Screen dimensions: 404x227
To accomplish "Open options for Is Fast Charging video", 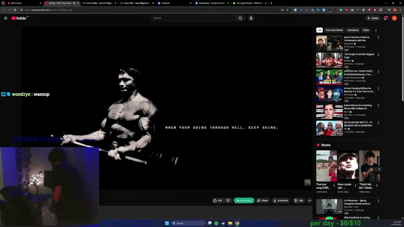I will pyautogui.click(x=378, y=89).
